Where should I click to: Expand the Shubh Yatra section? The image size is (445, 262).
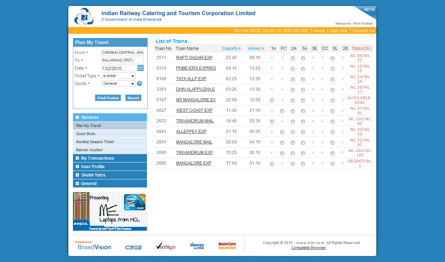coord(110,175)
